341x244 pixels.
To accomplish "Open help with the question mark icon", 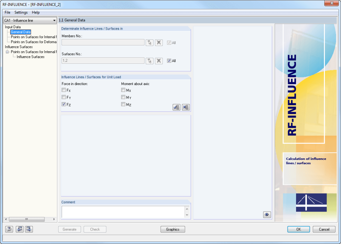I will tap(9, 229).
